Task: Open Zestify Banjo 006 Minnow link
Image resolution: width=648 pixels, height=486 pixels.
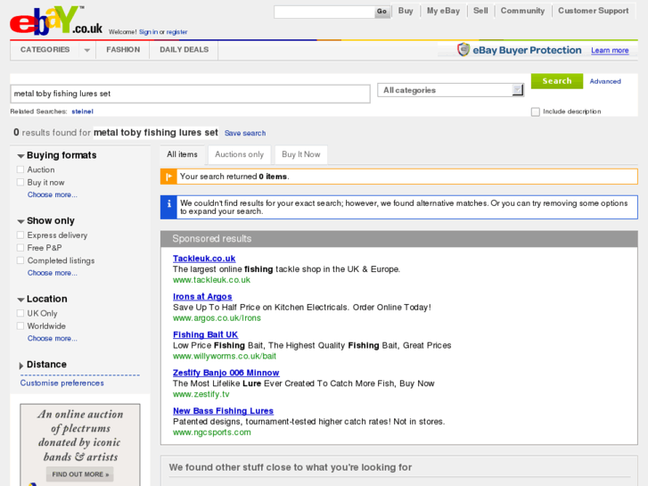Action: (x=226, y=373)
